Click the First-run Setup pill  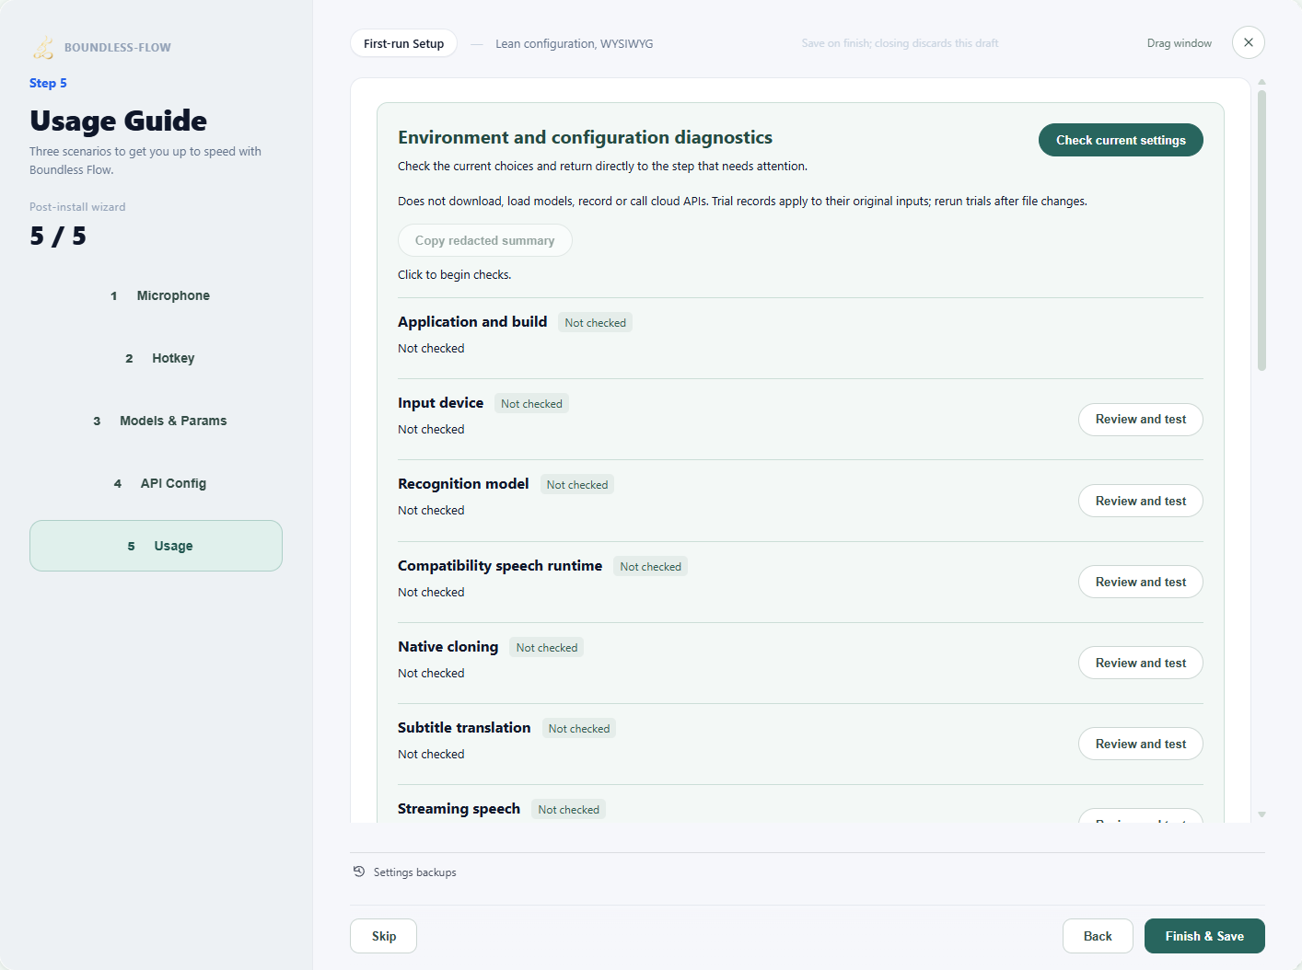pyautogui.click(x=403, y=43)
